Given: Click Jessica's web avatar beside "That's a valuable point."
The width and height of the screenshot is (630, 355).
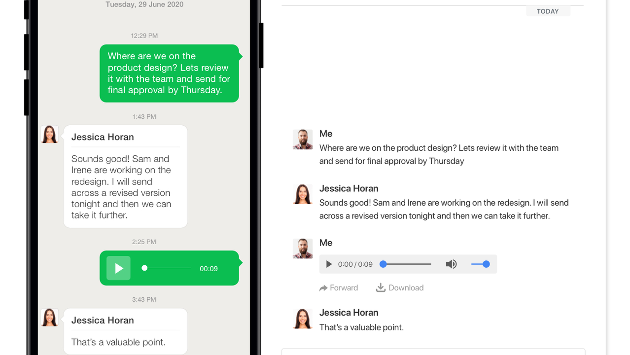Looking at the screenshot, I should coord(302,319).
